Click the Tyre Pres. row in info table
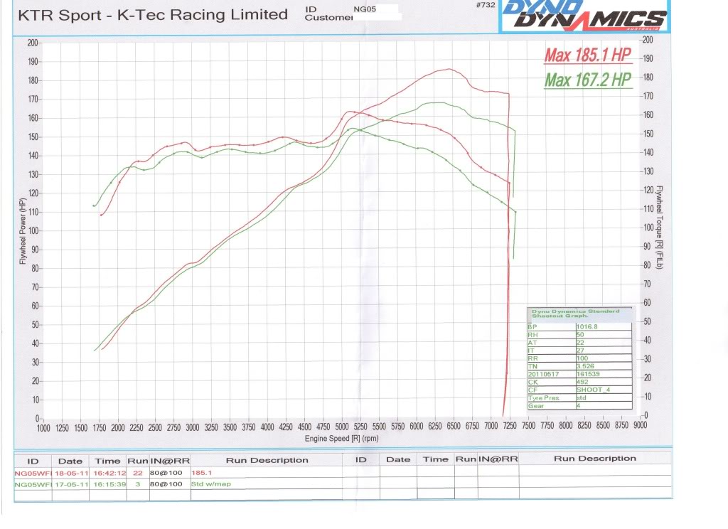The height and width of the screenshot is (529, 728). point(579,397)
